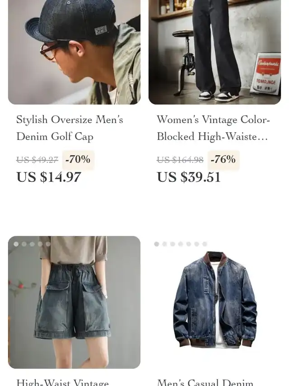View the denim bomber jacket photo
289x386 pixels.
coord(214,302)
